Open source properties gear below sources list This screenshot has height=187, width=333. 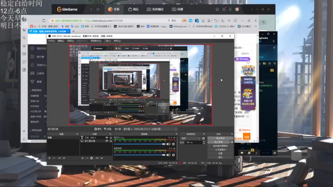(92, 158)
